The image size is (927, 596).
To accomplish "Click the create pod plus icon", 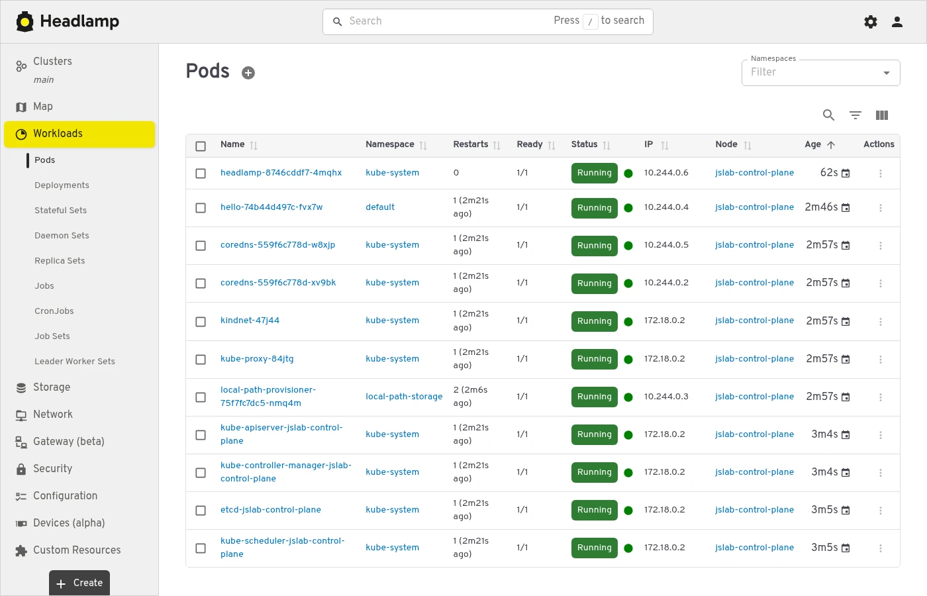I will pos(248,73).
